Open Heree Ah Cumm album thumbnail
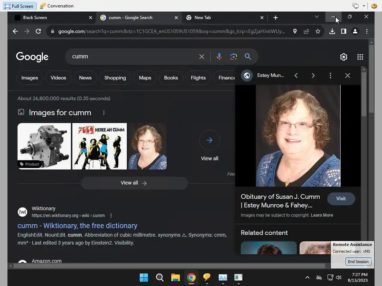The height and width of the screenshot is (286, 382). (100, 146)
